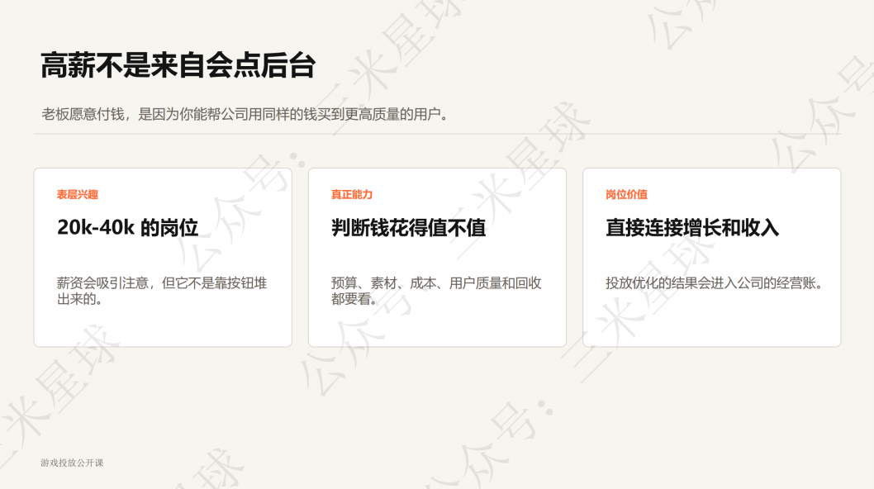Click the slide title 高薪不是来自会点后台
The width and height of the screenshot is (874, 489).
pos(178,65)
